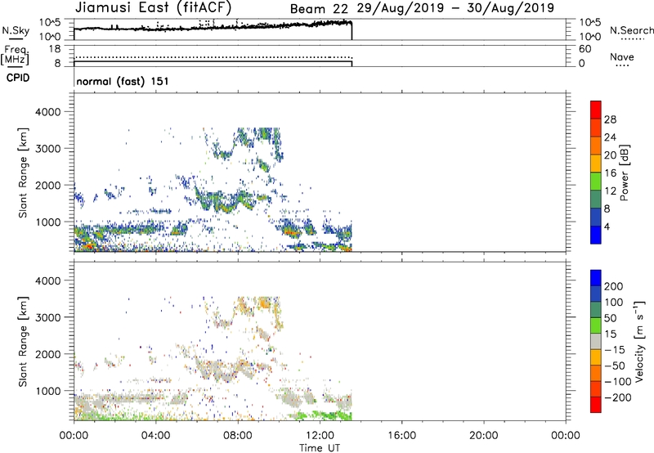Click the '4' tick on power scale
654x453 pixels.
pos(607,226)
